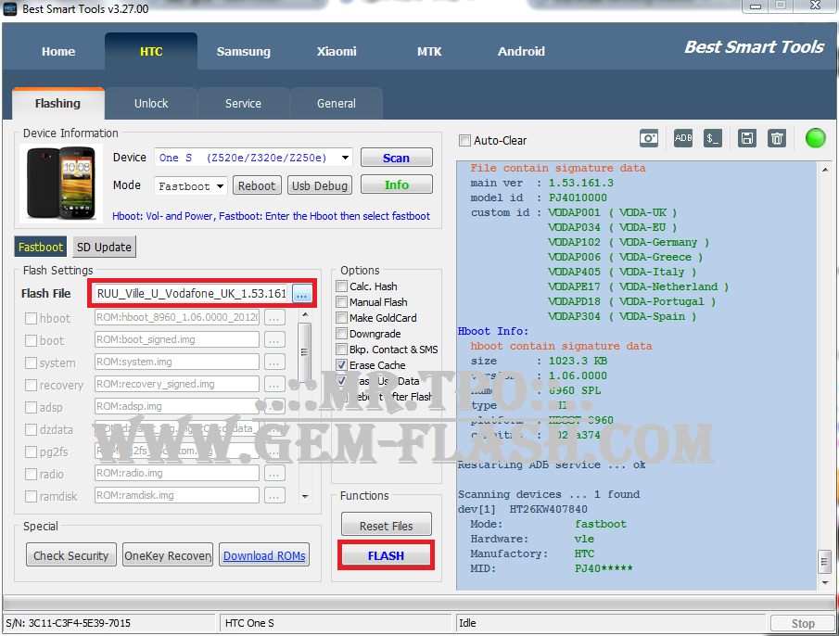Tick the Calc. Hash option
Viewport: 839px width, 636px height.
point(342,286)
